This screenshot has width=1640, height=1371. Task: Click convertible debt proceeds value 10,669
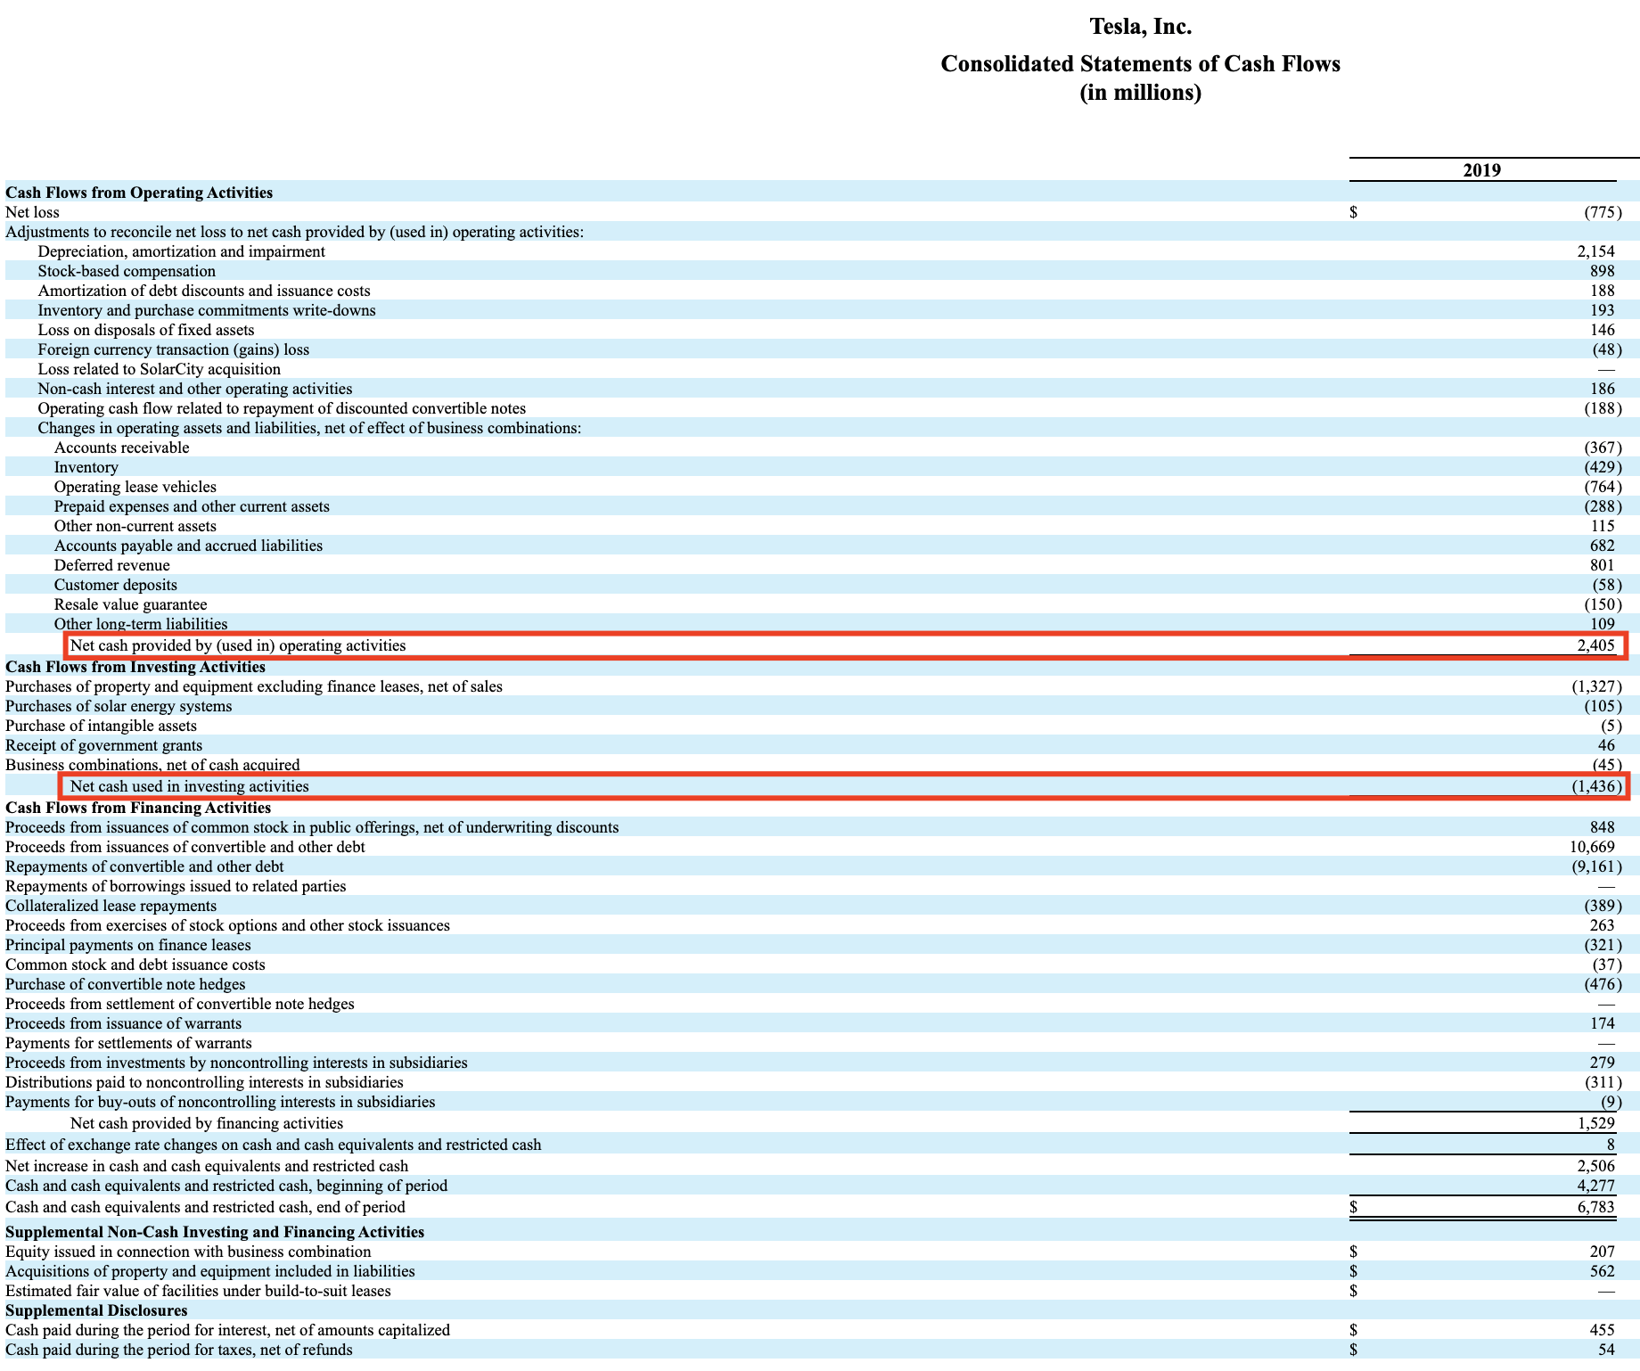[x=1592, y=847]
